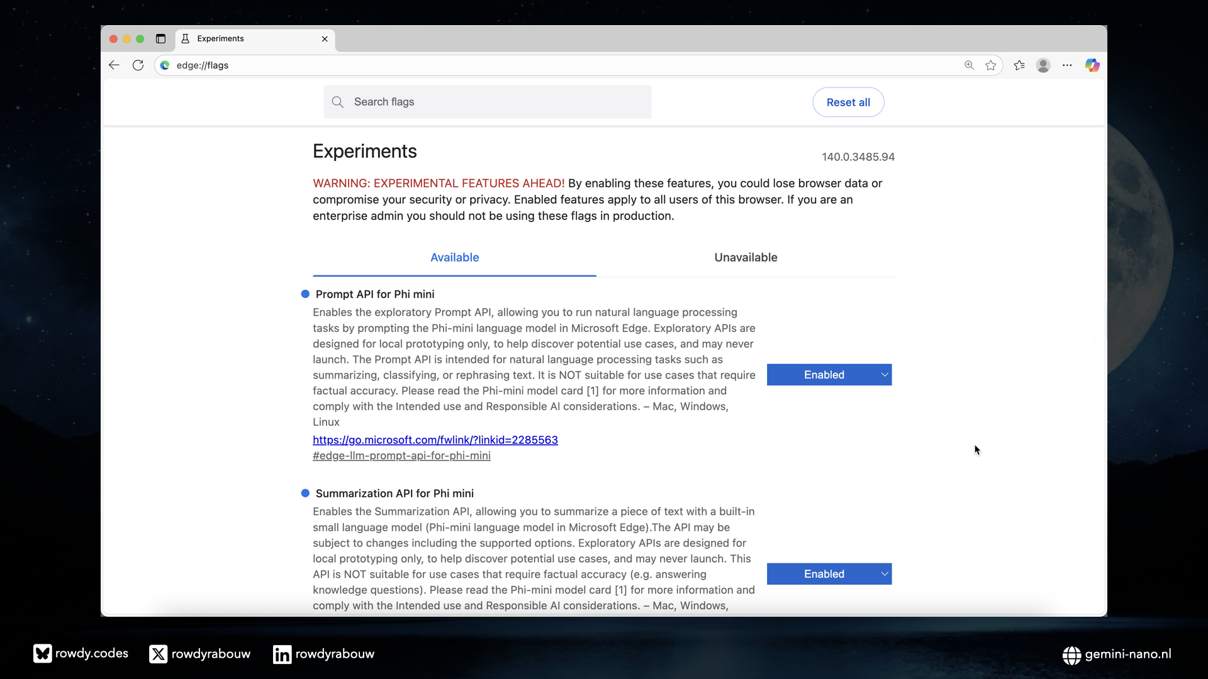Expand Prompt API for Phi mini Enabled dropdown
Screen dimensions: 1208x679
829,375
